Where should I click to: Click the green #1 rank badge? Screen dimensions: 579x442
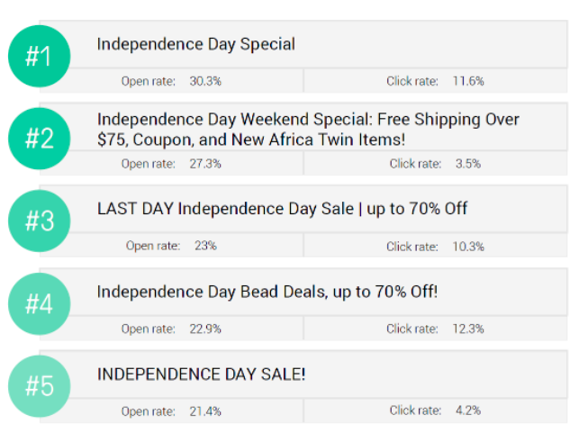39,57
